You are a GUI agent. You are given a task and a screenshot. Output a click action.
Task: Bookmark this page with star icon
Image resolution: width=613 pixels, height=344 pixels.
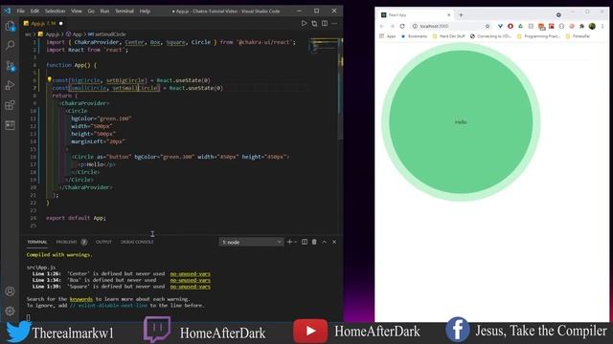coord(488,26)
